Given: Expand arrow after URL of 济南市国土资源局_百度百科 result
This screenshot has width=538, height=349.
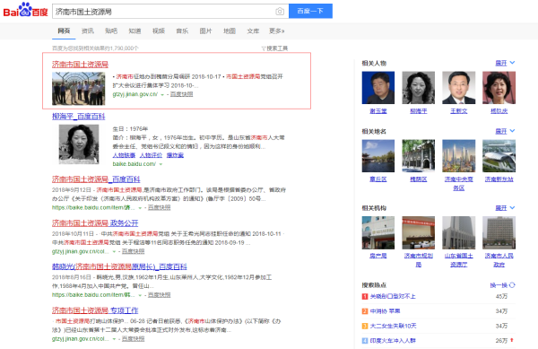Looking at the screenshot, I should (x=140, y=208).
